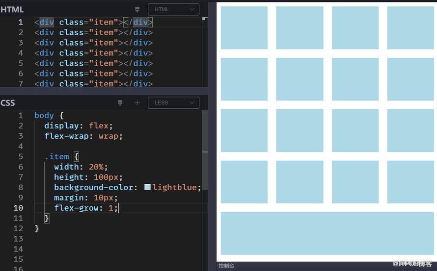Click HTML code on line 2
Image resolution: width=437 pixels, height=271 pixels.
[x=93, y=32]
